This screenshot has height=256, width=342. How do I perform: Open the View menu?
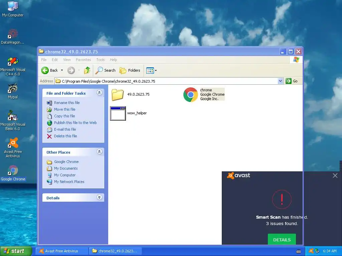(x=67, y=60)
